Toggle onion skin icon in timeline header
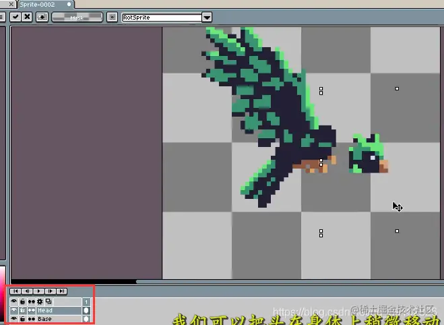This screenshot has width=444, height=325. click(x=49, y=301)
